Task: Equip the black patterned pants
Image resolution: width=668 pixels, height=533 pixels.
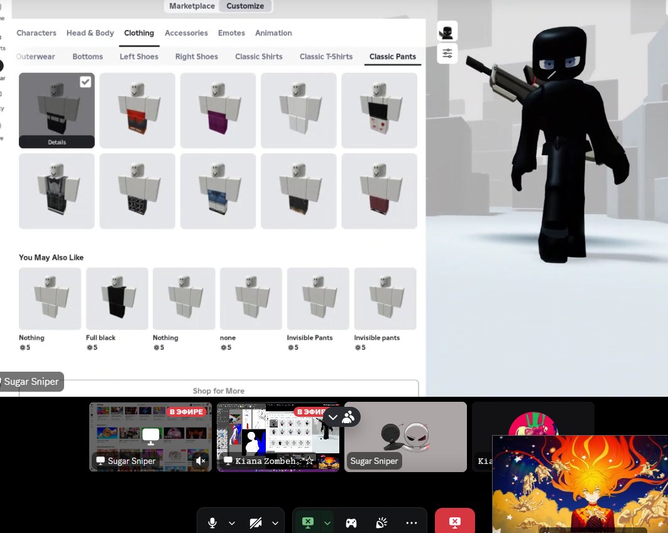Action: [137, 191]
